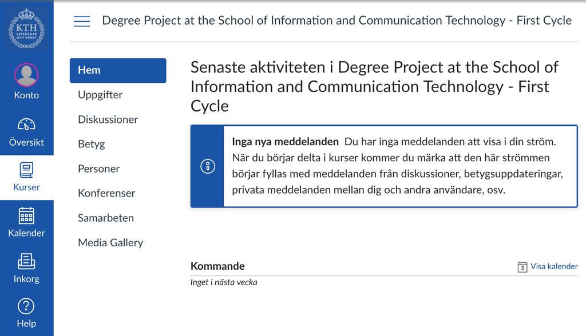Image resolution: width=586 pixels, height=336 pixels.
Task: Click the Kommande heading
Action: point(217,266)
